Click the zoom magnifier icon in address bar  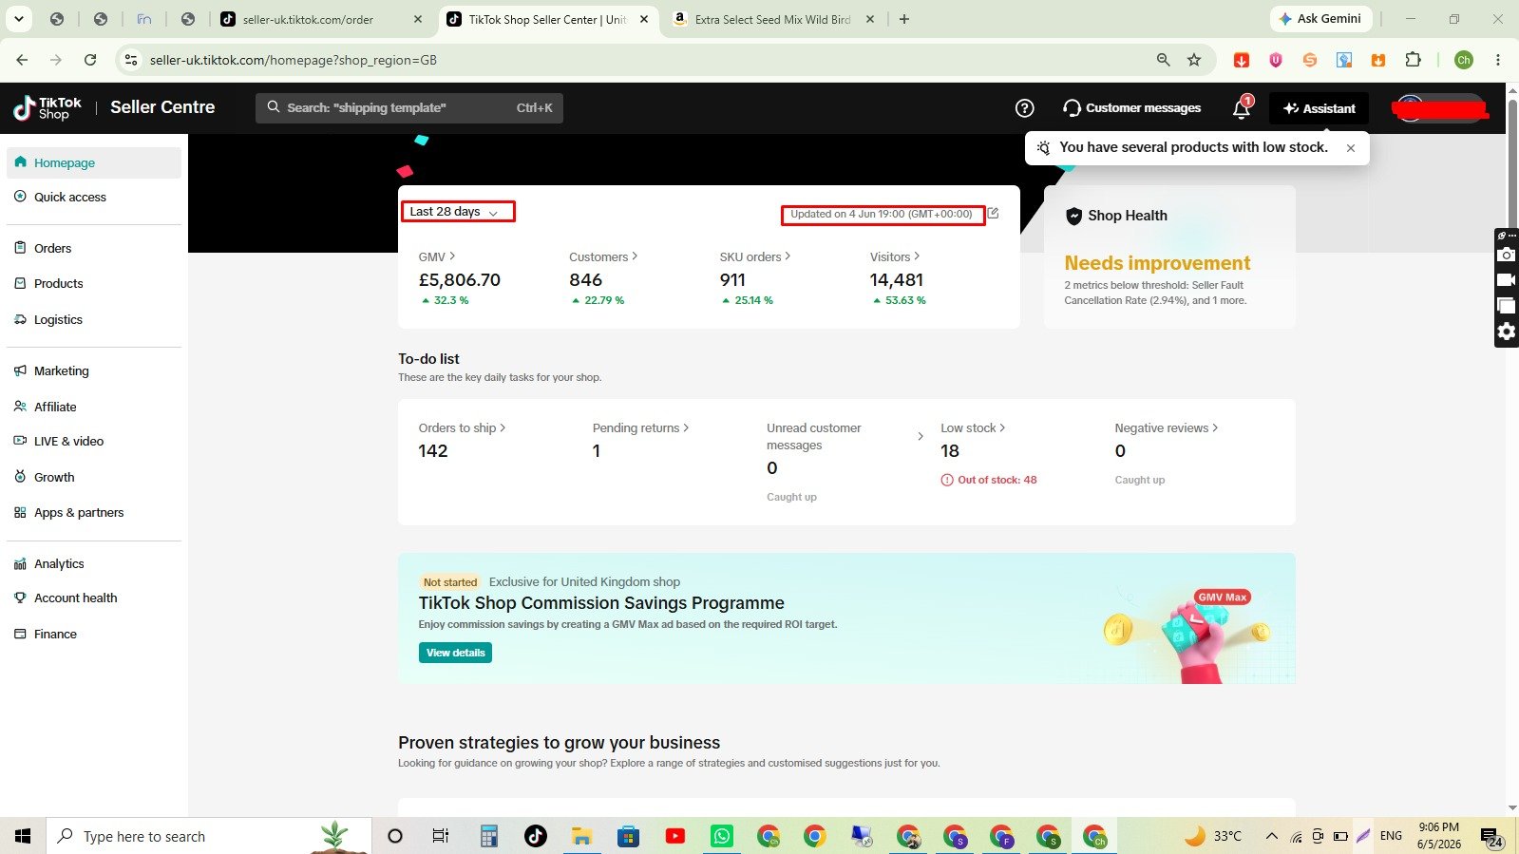(1163, 60)
